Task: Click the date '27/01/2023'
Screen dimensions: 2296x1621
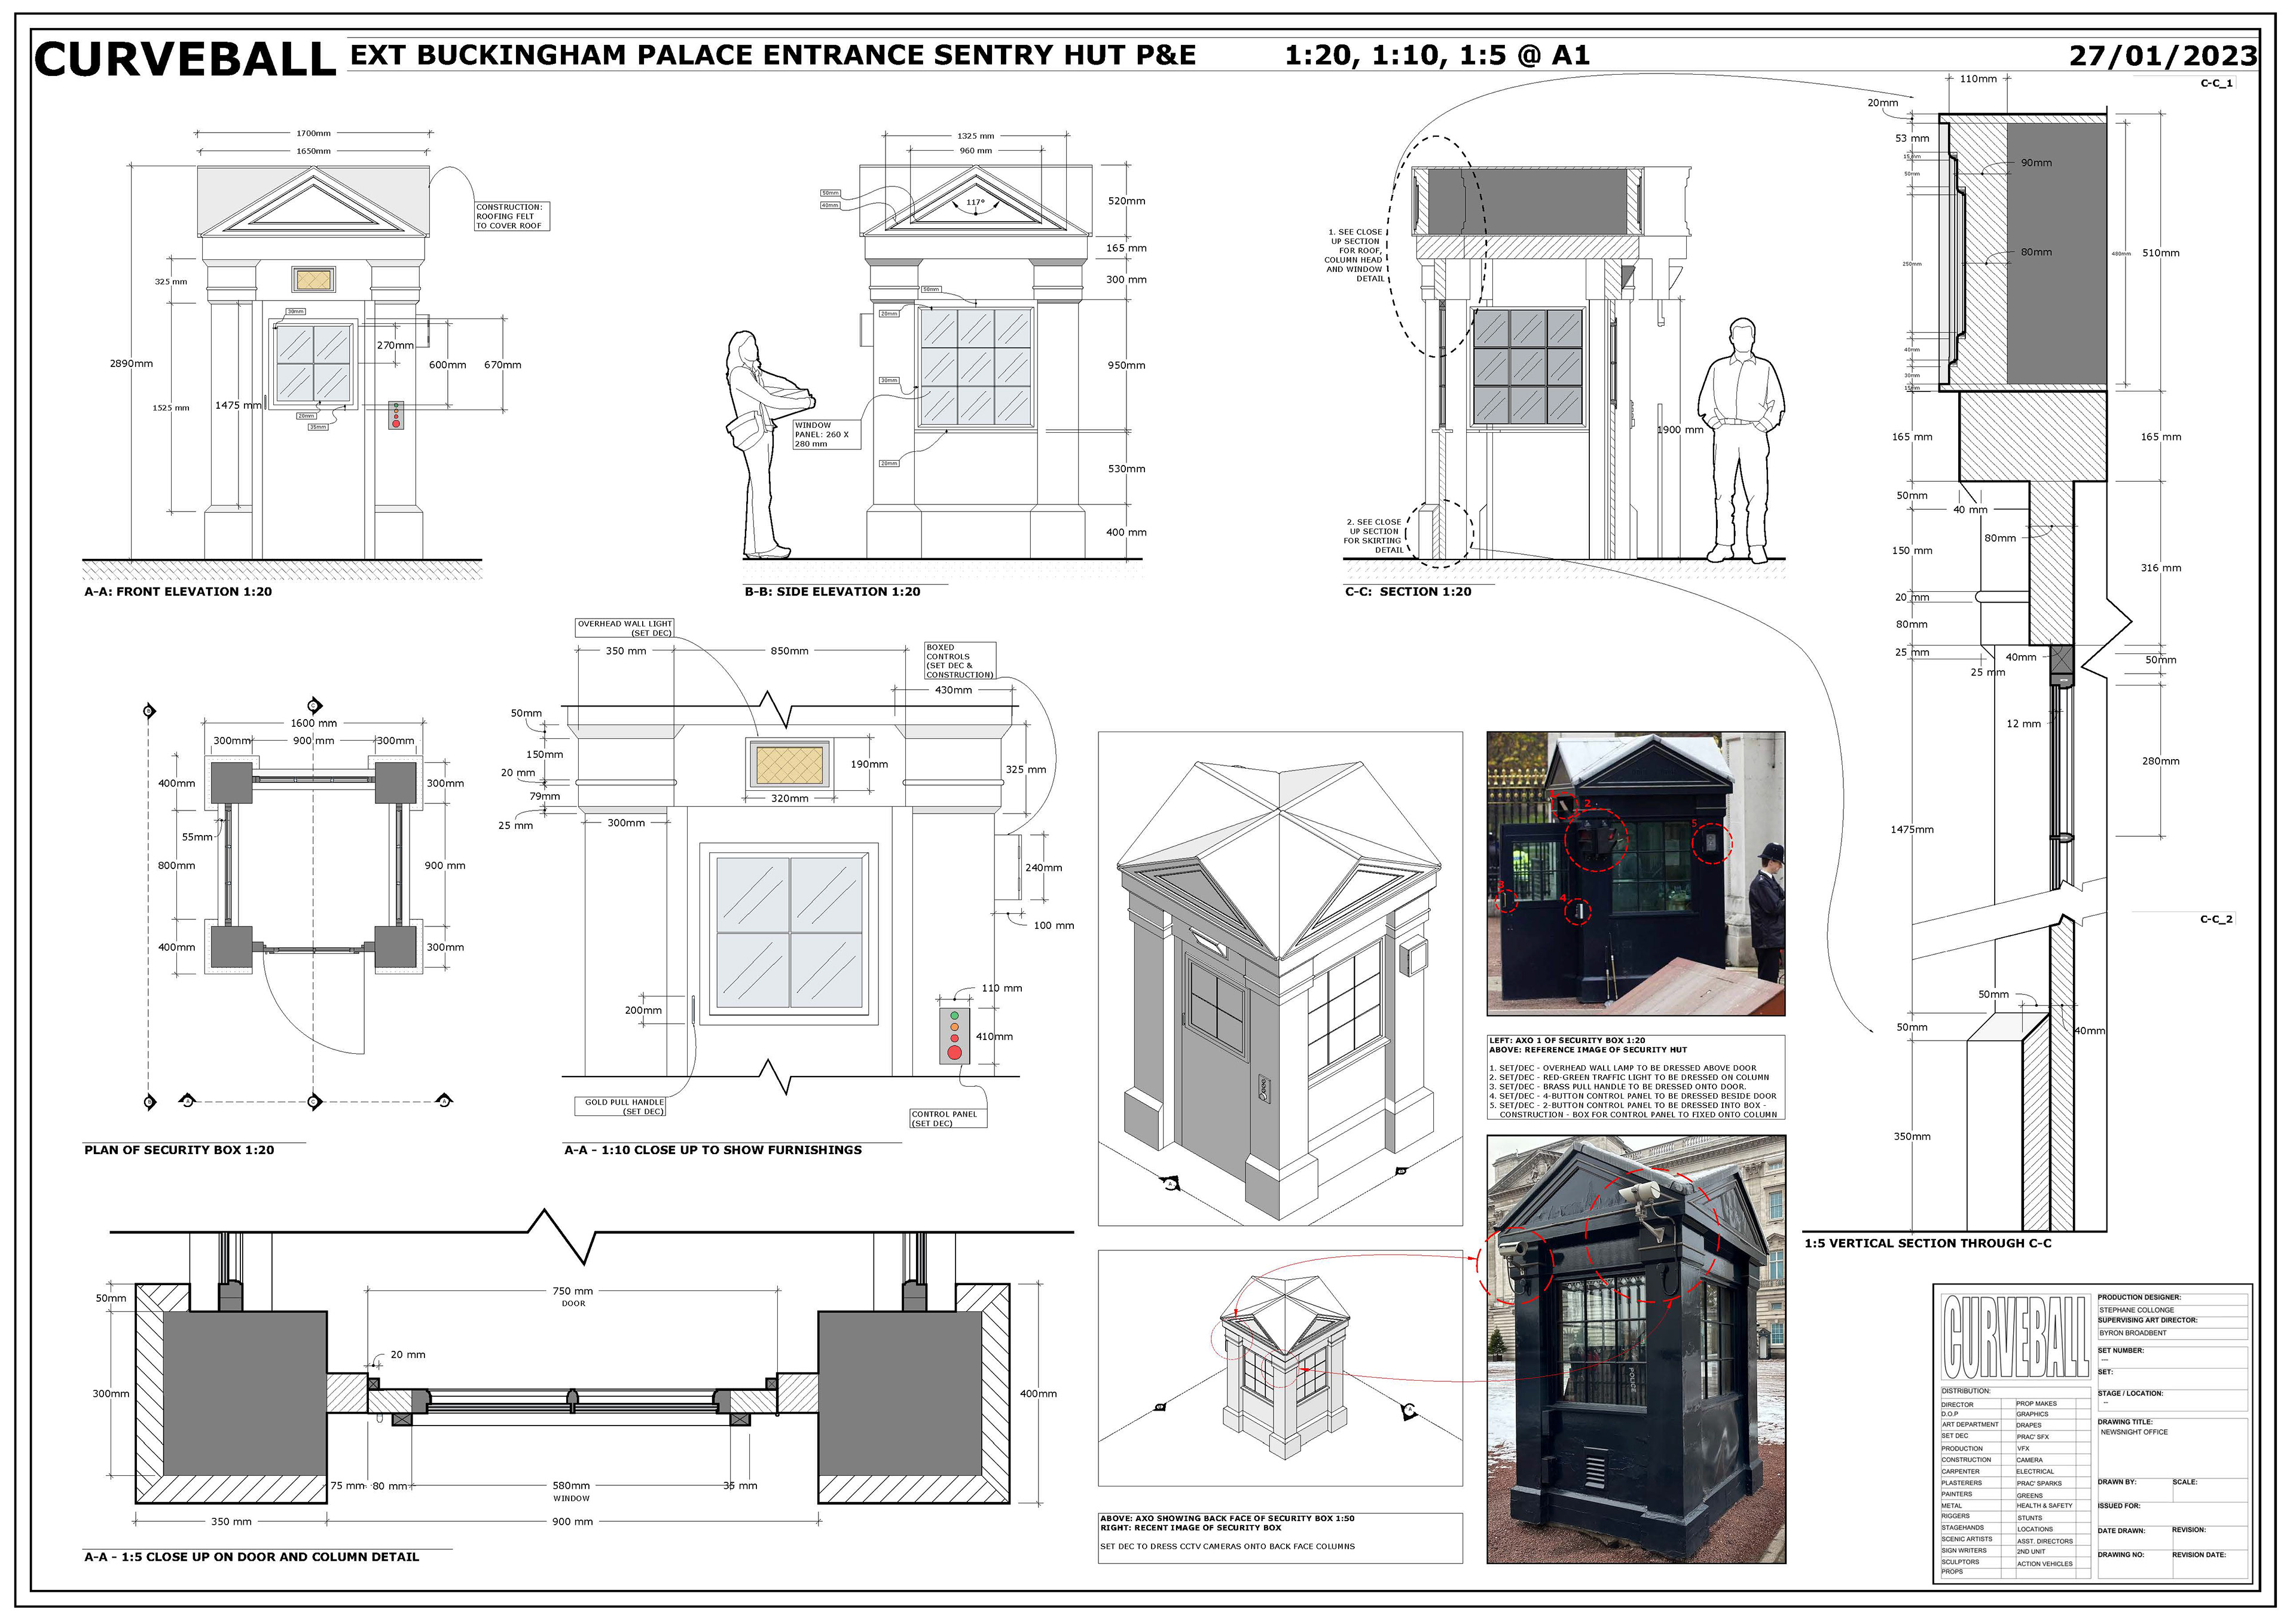Action: coord(2163,56)
